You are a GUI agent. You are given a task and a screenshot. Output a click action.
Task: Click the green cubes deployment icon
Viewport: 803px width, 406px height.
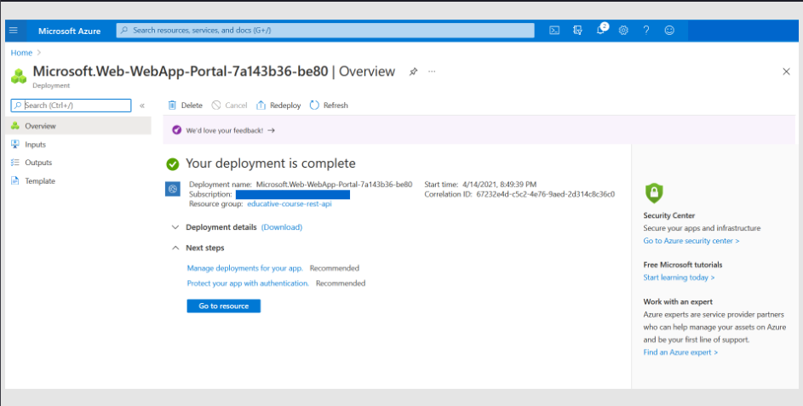(19, 76)
